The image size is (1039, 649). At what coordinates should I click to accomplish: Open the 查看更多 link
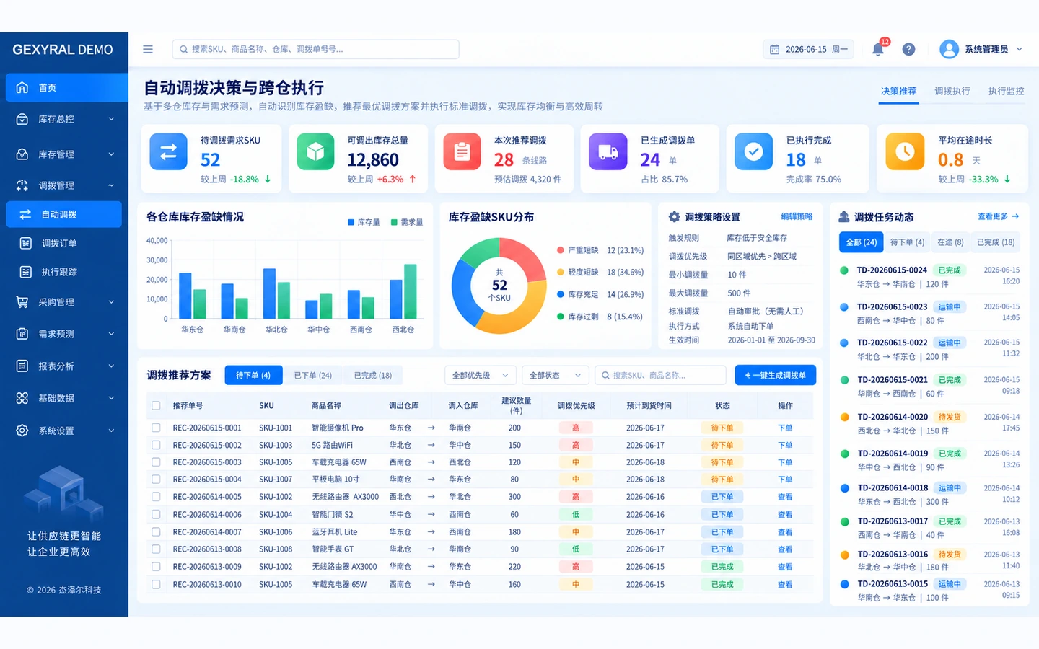pos(999,216)
